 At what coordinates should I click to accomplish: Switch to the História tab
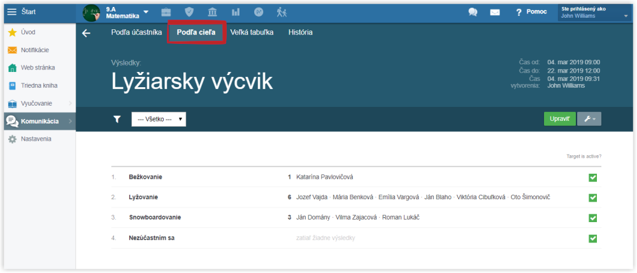click(x=301, y=32)
